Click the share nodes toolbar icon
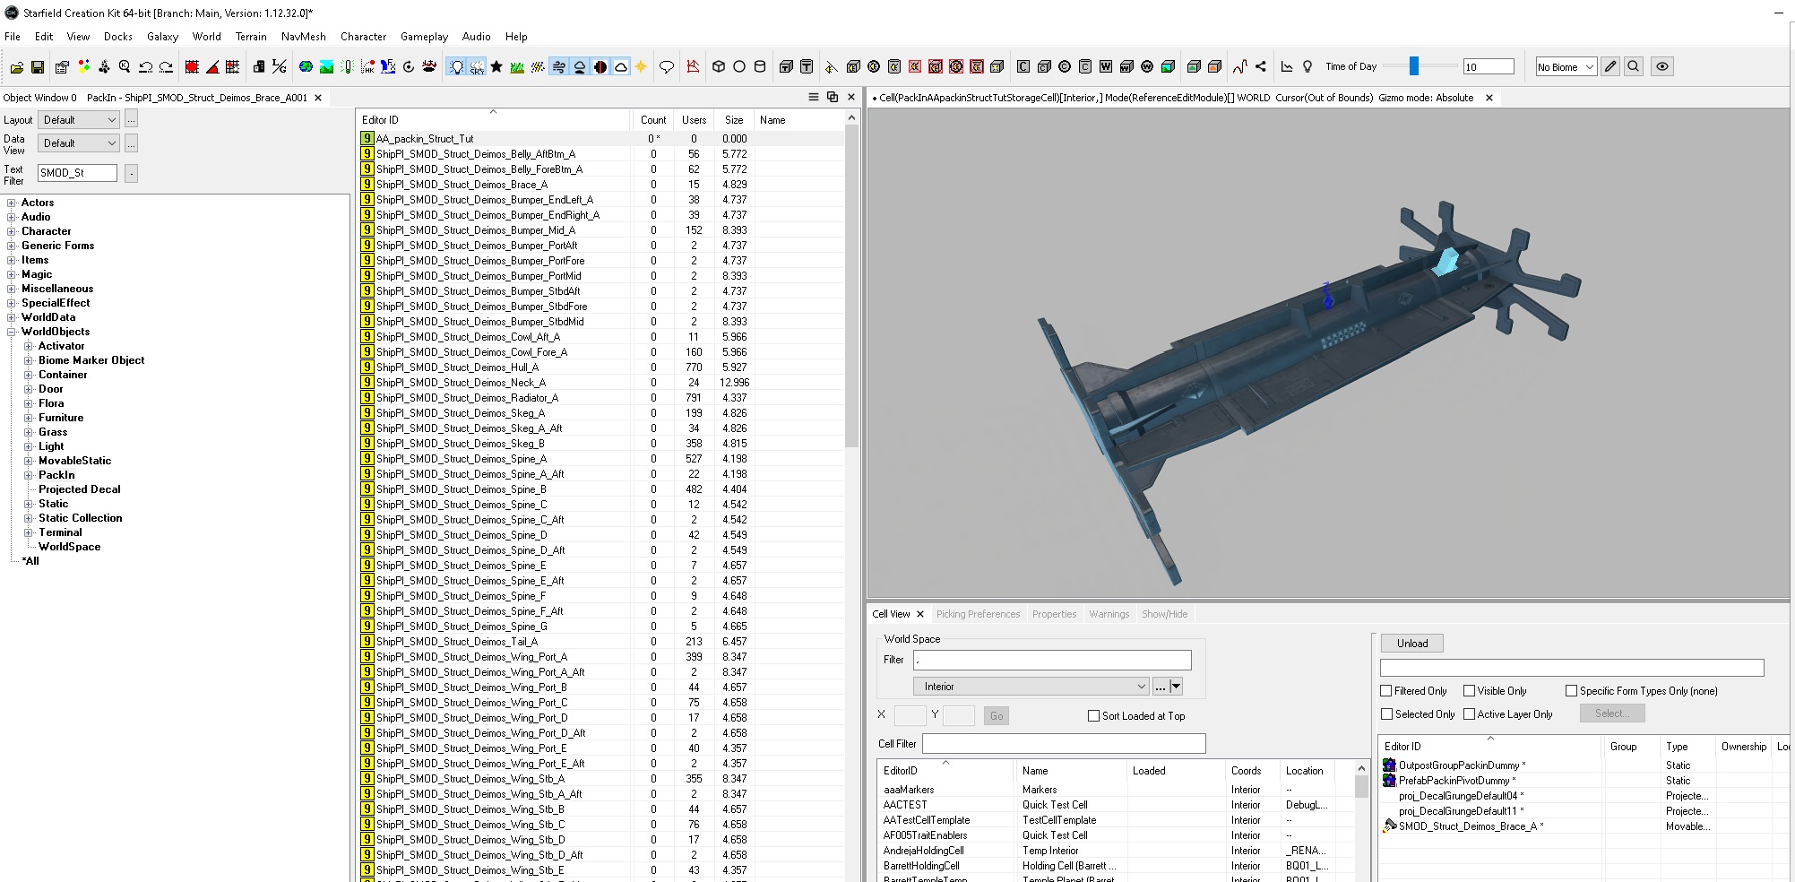1795x882 pixels. [1261, 66]
